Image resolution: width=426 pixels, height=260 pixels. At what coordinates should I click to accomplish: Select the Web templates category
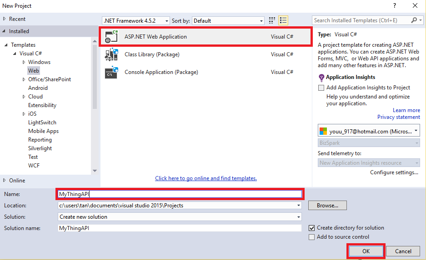[x=34, y=71]
